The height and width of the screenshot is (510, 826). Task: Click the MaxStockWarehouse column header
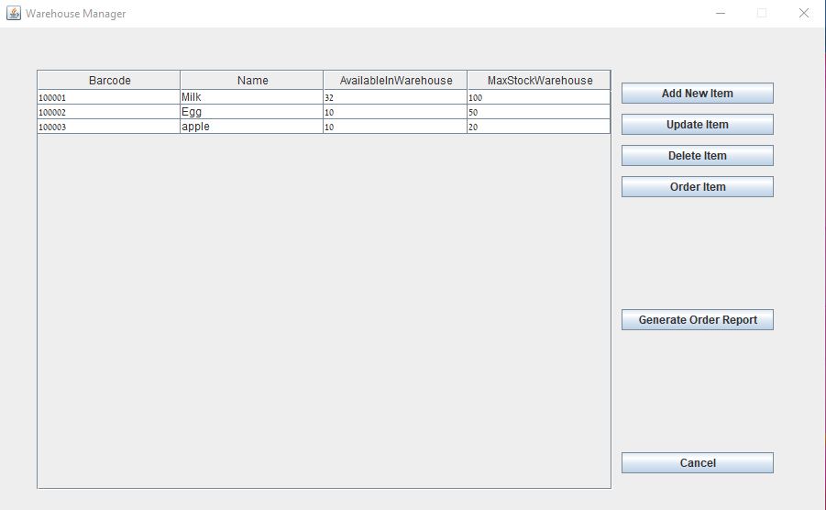click(x=539, y=80)
